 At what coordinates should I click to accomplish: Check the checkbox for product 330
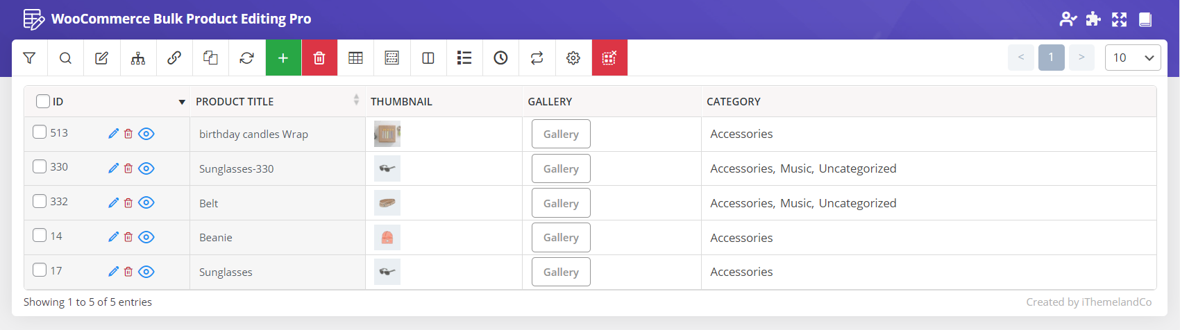click(40, 167)
